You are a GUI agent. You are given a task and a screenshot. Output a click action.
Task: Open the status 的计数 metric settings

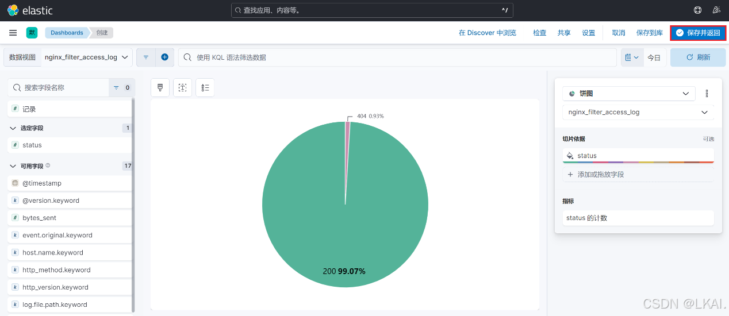638,218
